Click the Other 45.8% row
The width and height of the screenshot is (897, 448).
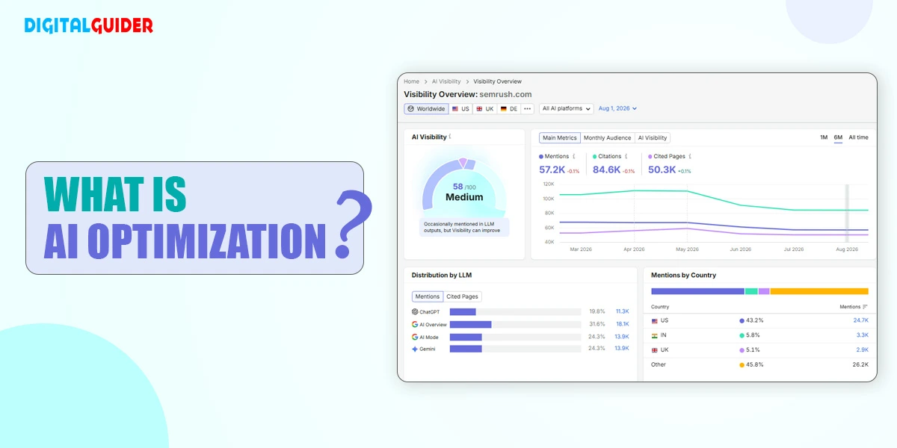(759, 364)
